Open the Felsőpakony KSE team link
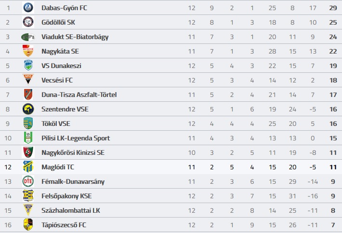342x233 pixels. [x=66, y=196]
